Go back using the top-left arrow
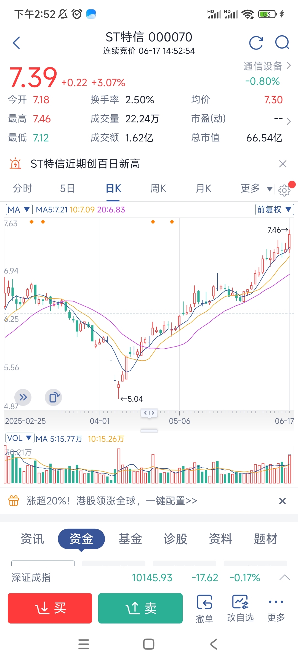Image resolution: width=298 pixels, height=663 pixels. click(x=17, y=43)
